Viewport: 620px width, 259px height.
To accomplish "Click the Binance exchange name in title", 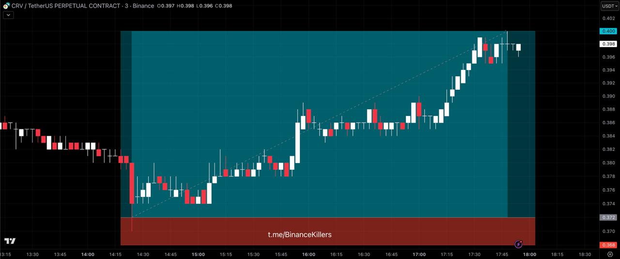I will click(x=143, y=6).
